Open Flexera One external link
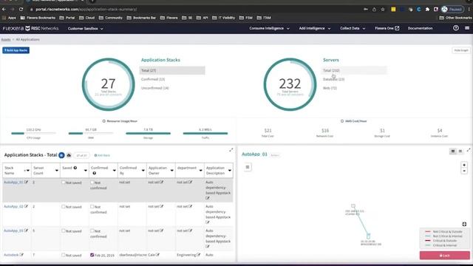473x266 pixels. point(387,28)
